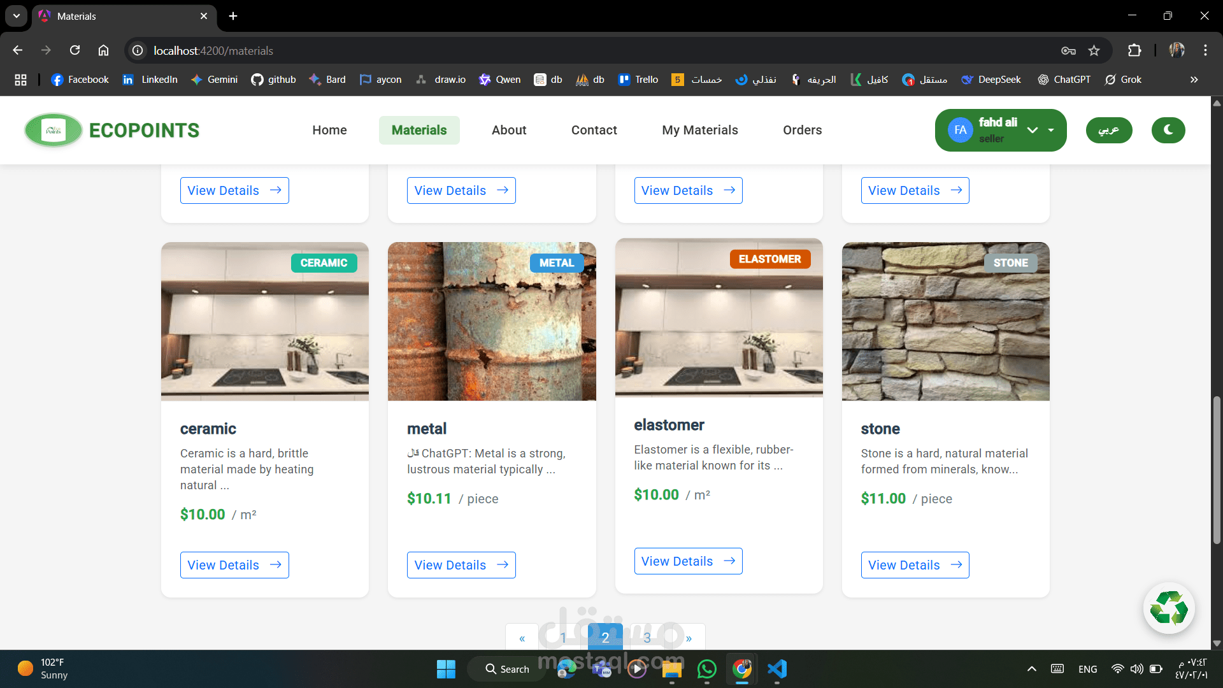This screenshot has width=1223, height=688.
Task: Open the Gemini bookmark
Action: [x=215, y=80]
